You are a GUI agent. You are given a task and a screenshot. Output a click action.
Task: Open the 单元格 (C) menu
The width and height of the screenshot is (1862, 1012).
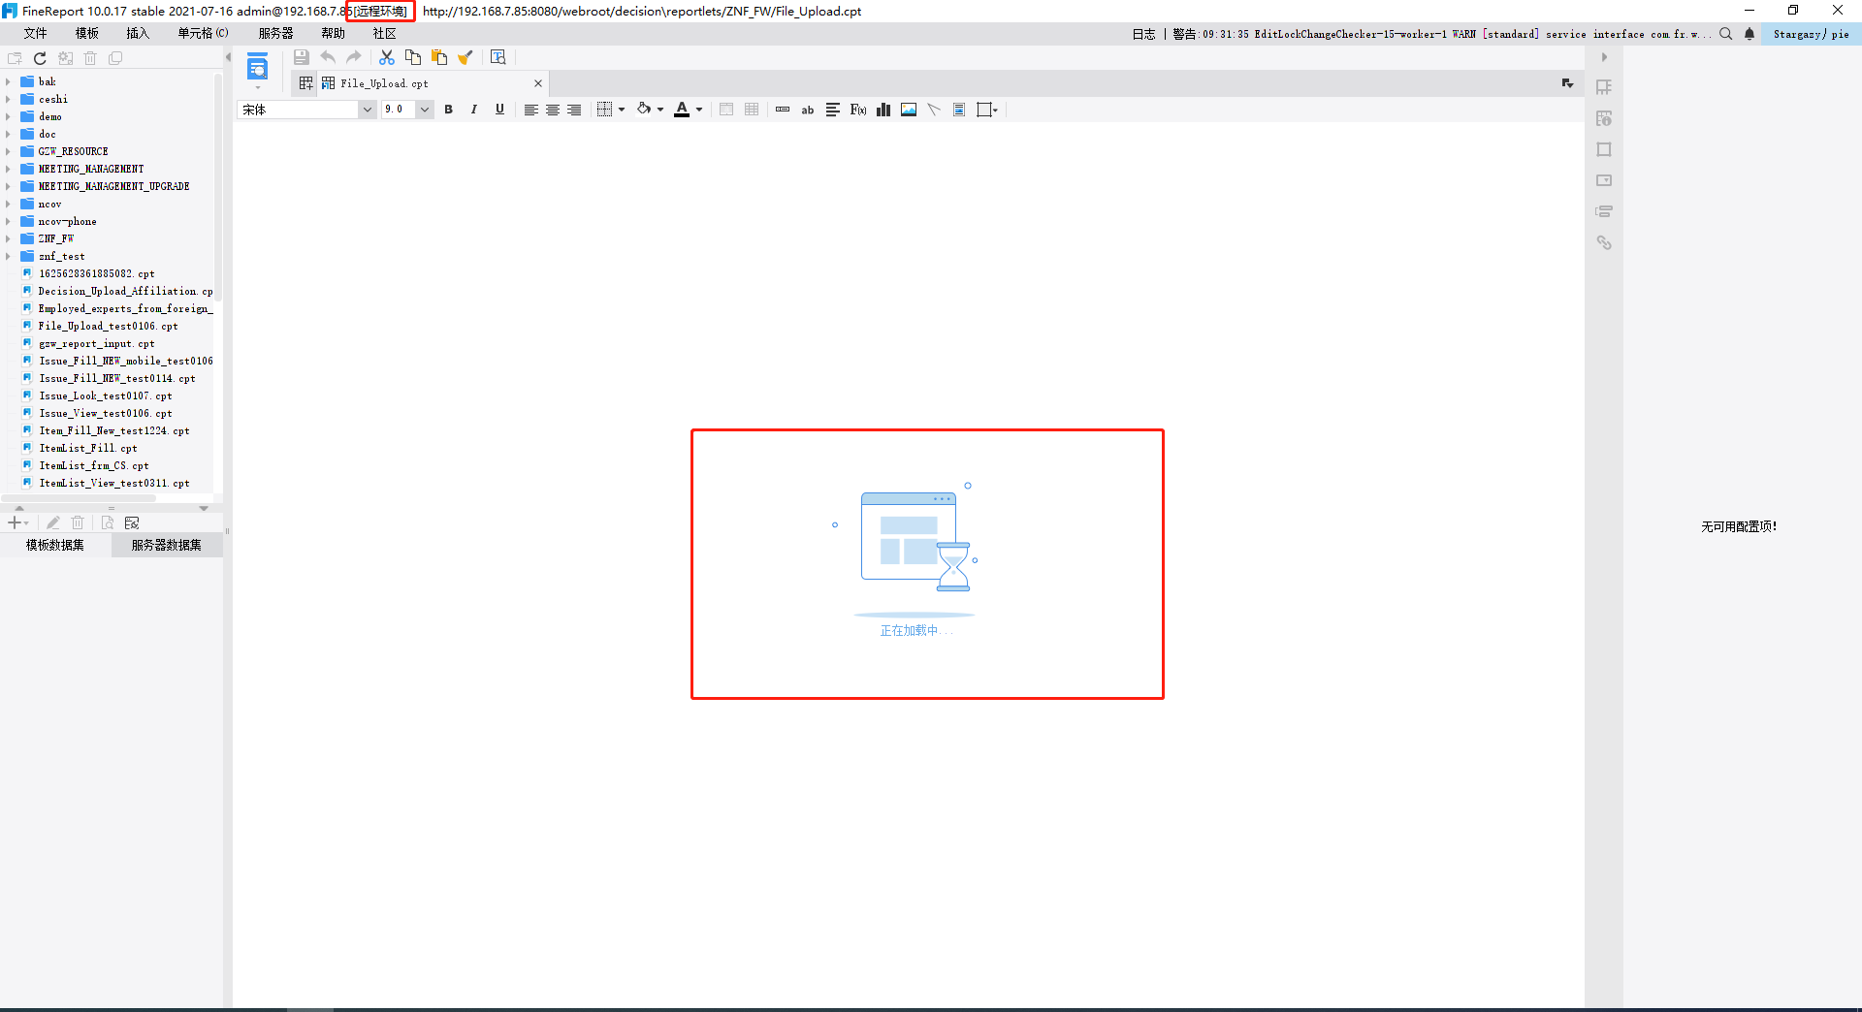pyautogui.click(x=203, y=34)
